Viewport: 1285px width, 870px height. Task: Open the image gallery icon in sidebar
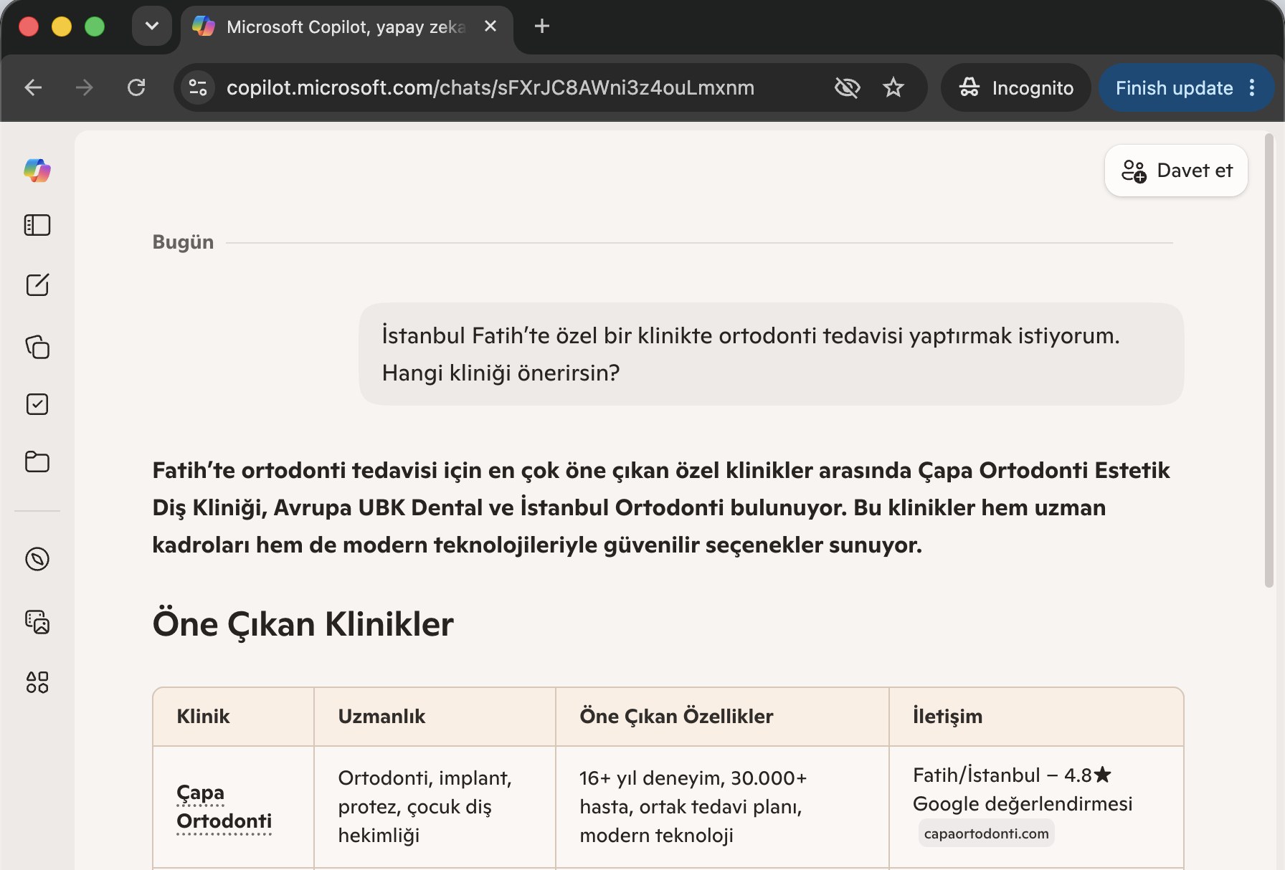tap(37, 621)
